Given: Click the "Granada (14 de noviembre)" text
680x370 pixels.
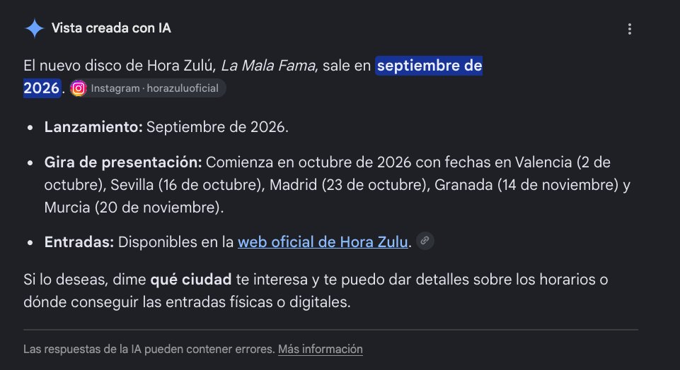Looking at the screenshot, I should [x=526, y=185].
